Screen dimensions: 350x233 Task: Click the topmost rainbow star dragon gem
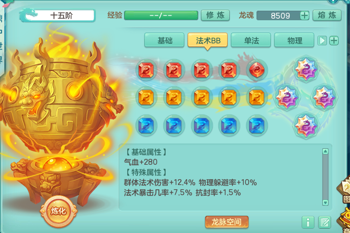306,69
